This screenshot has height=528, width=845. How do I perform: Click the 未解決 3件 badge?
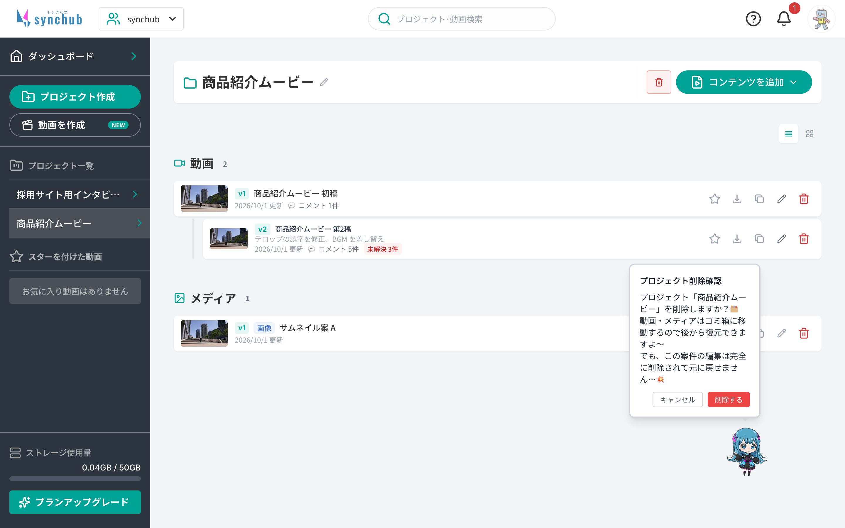point(383,249)
